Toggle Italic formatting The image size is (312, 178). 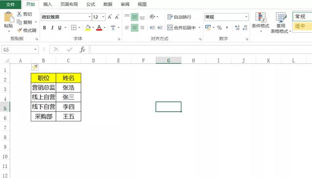pyautogui.click(x=52, y=28)
